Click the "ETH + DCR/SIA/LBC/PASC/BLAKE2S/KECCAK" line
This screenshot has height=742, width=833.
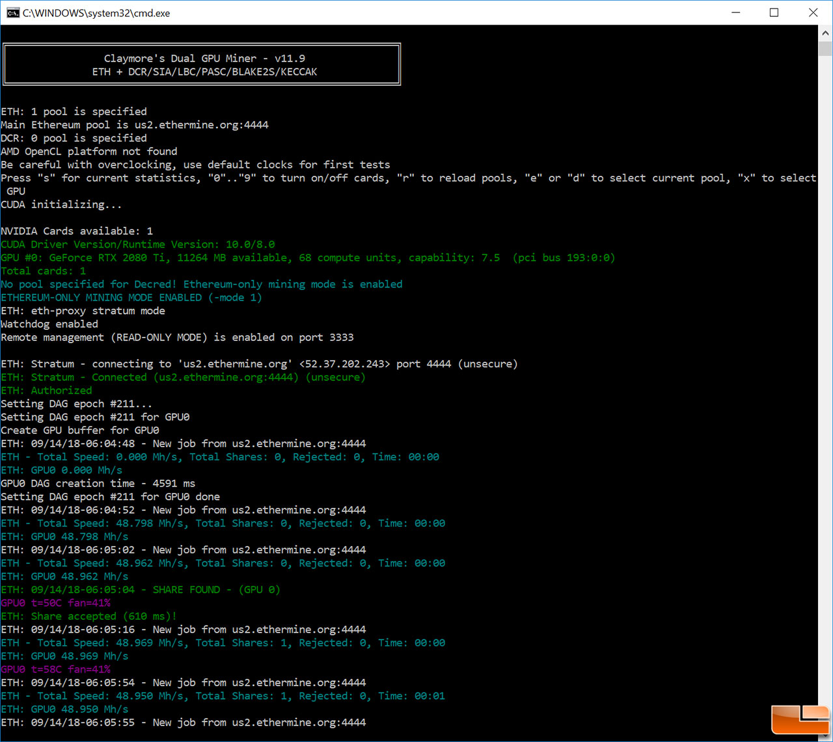pyautogui.click(x=204, y=72)
